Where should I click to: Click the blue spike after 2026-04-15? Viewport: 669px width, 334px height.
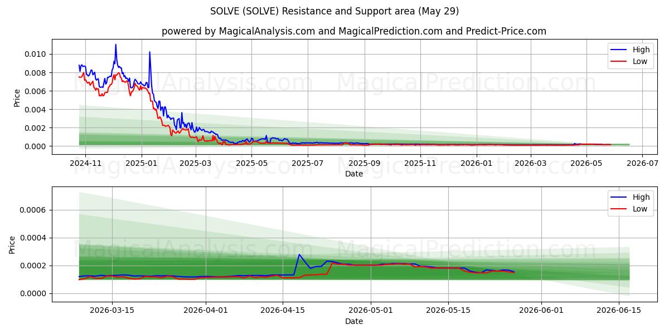(x=299, y=255)
